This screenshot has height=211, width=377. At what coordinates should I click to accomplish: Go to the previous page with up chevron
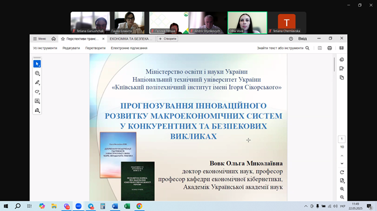tap(342, 156)
